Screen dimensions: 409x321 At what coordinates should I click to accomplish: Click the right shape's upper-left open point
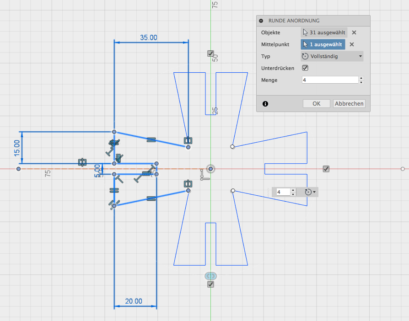233,147
